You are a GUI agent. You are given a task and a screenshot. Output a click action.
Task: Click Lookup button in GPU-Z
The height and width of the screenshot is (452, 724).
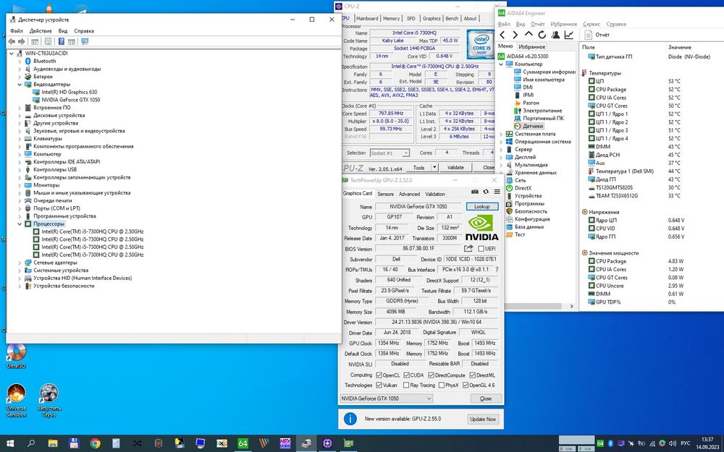tap(482, 207)
